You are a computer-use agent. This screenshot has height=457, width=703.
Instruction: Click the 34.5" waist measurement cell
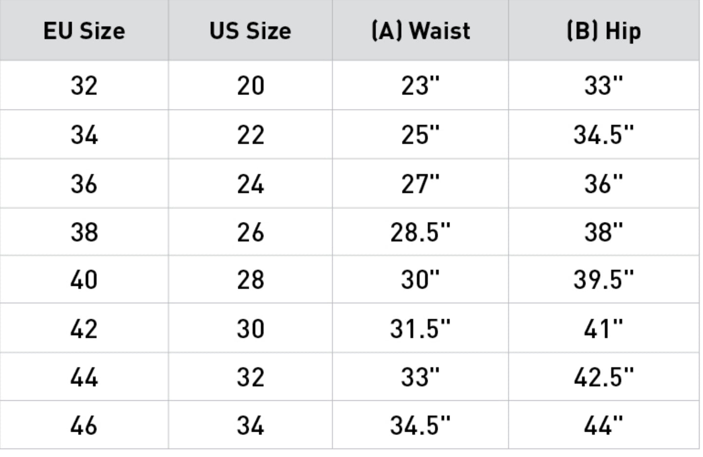(420, 425)
